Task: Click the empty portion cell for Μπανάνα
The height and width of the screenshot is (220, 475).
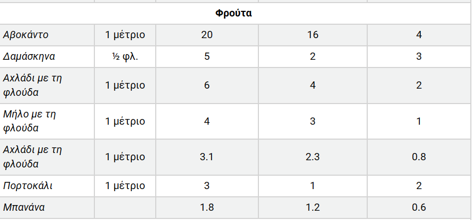Action: (125, 207)
